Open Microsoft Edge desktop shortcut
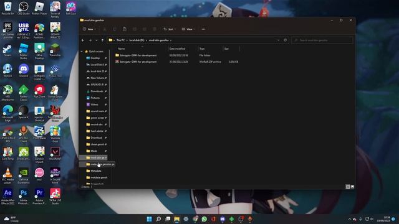399x224 pixels. (7, 113)
